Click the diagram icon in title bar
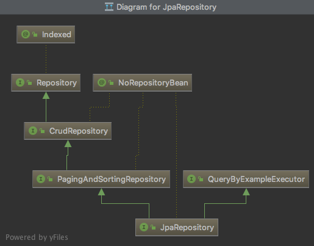 [109, 7]
